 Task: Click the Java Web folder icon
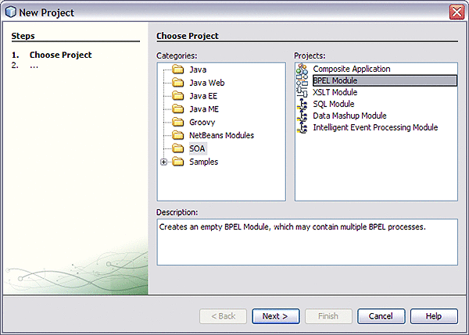[x=178, y=83]
